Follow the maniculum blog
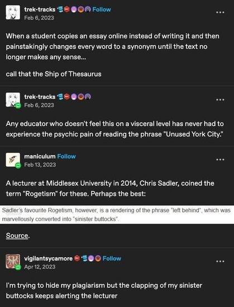The image size is (234, 307). click(x=66, y=157)
